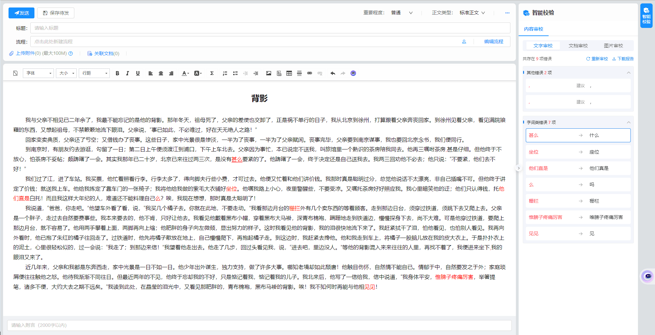Toggle bold formatting

117,73
